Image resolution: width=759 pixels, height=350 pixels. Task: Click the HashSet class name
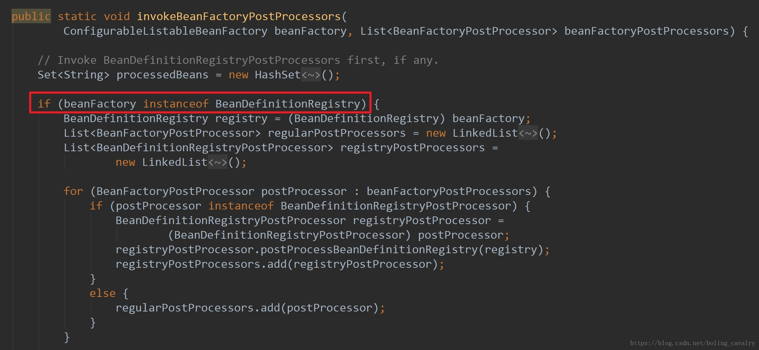[278, 75]
